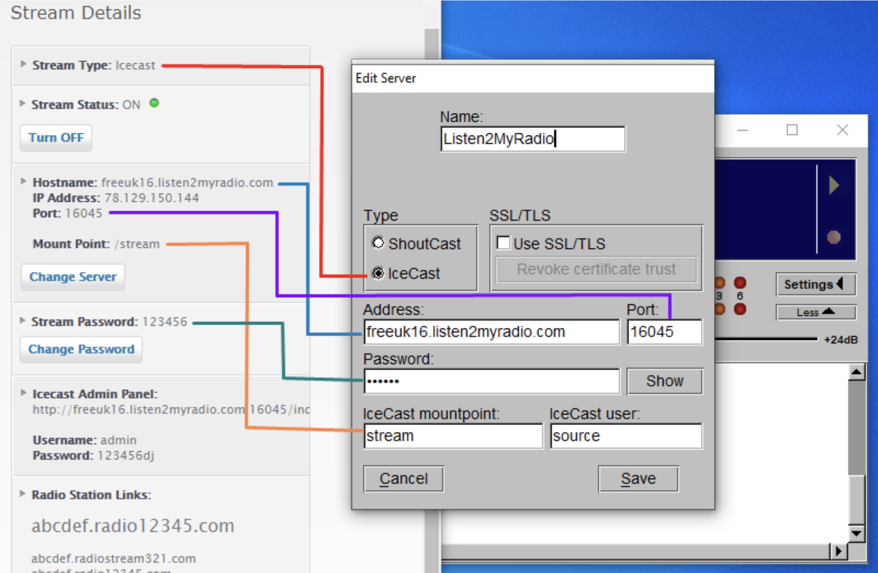Click the bottom red indicator light below 6
The height and width of the screenshot is (573, 878).
740,309
